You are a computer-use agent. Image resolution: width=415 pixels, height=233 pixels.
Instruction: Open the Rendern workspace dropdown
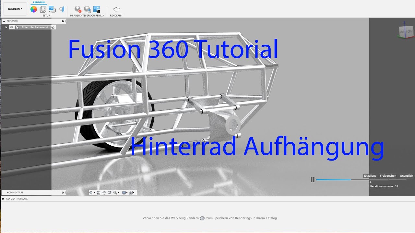[x=15, y=9]
